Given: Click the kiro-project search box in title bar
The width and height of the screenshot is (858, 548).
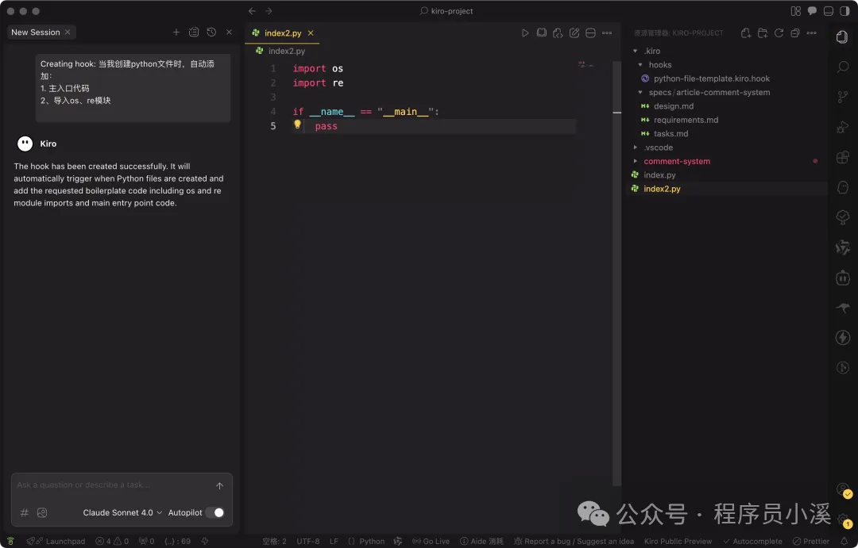Looking at the screenshot, I should tap(446, 11).
